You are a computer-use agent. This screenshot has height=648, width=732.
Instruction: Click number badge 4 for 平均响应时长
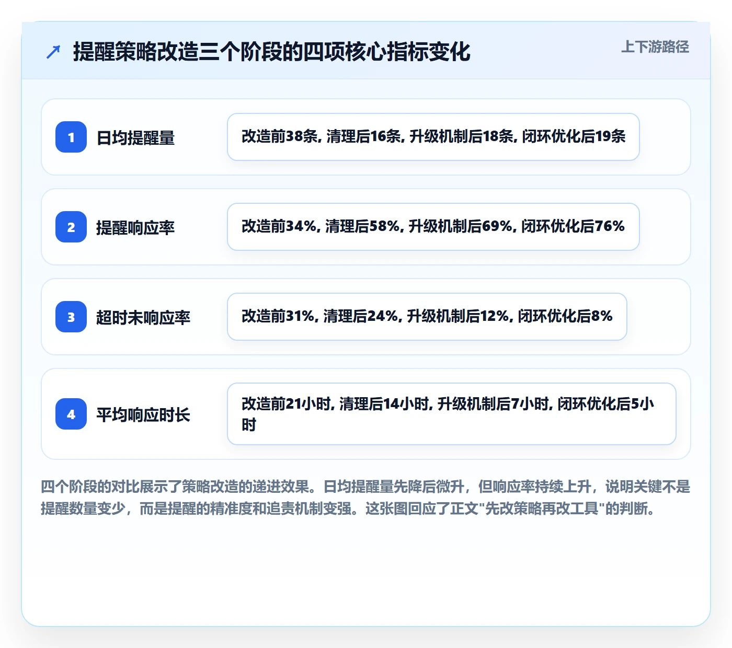point(71,414)
